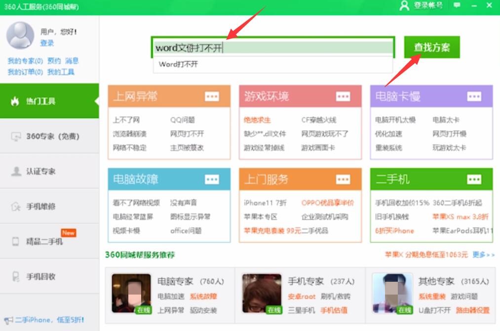Select QQ问题 item
This screenshot has height=331, width=500.
pyautogui.click(x=183, y=120)
